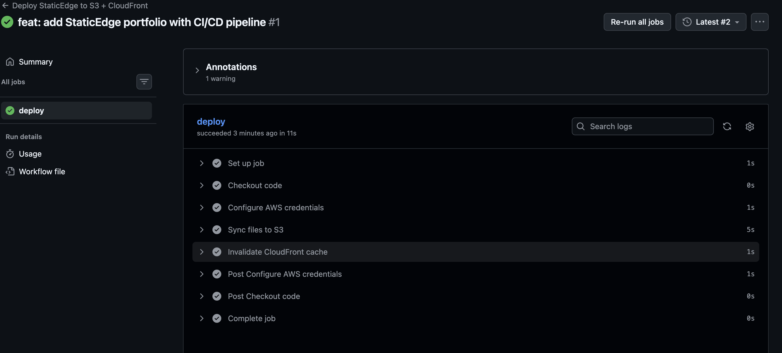Open more options with the ellipsis icon
782x353 pixels.
760,22
